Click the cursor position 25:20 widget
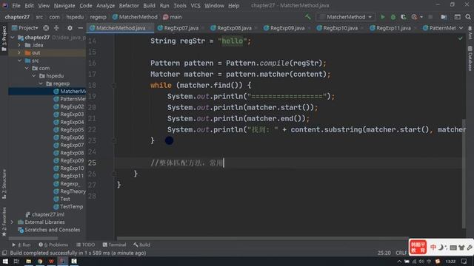Image resolution: width=474 pixels, height=266 pixels. [384, 253]
